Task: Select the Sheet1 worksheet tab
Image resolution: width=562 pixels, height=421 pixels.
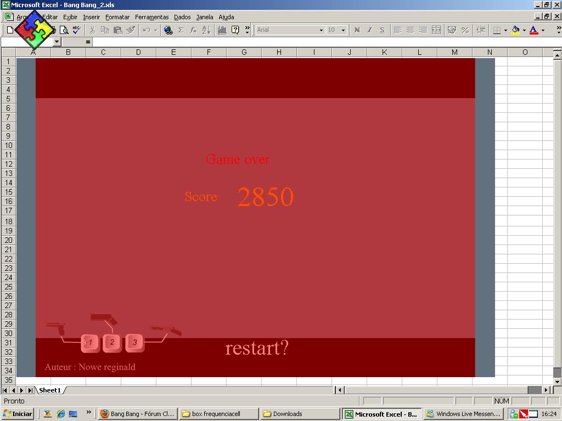Action: pyautogui.click(x=49, y=390)
